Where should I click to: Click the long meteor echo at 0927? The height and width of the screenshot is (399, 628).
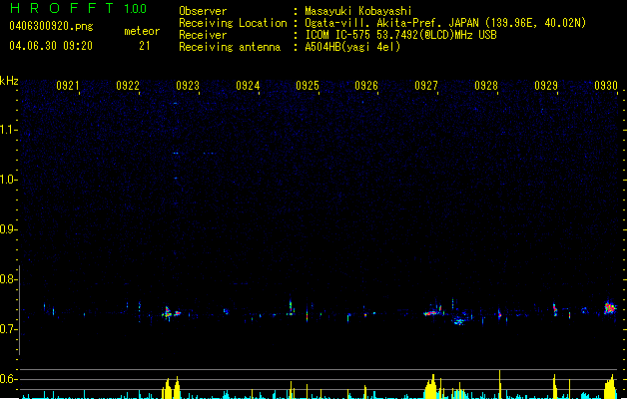point(433,312)
